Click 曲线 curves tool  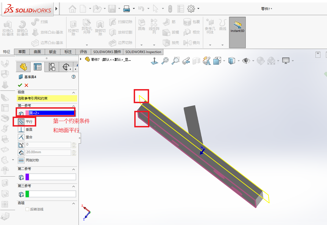click(222, 25)
